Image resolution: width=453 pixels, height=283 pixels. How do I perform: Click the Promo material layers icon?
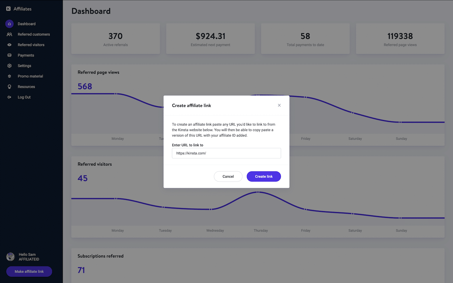click(x=9, y=76)
